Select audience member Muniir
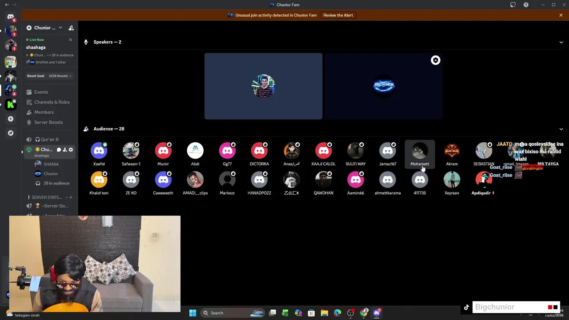Viewport: 569px width, 320px height. pos(163,154)
